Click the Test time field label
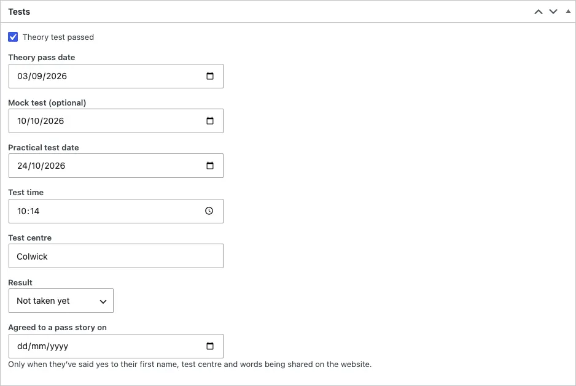 (26, 193)
